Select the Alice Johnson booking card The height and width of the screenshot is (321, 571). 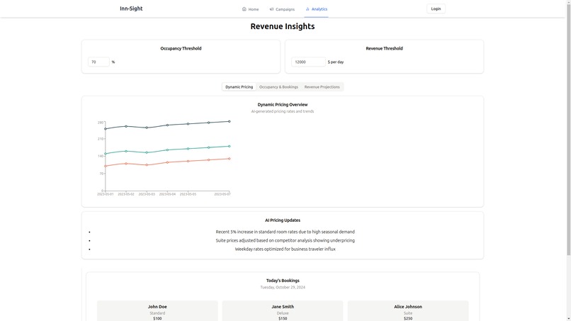pos(408,311)
